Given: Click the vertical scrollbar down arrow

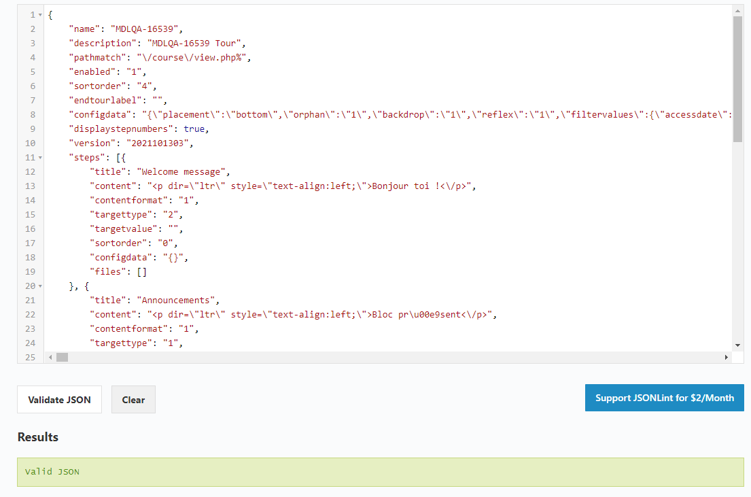Looking at the screenshot, I should [737, 345].
